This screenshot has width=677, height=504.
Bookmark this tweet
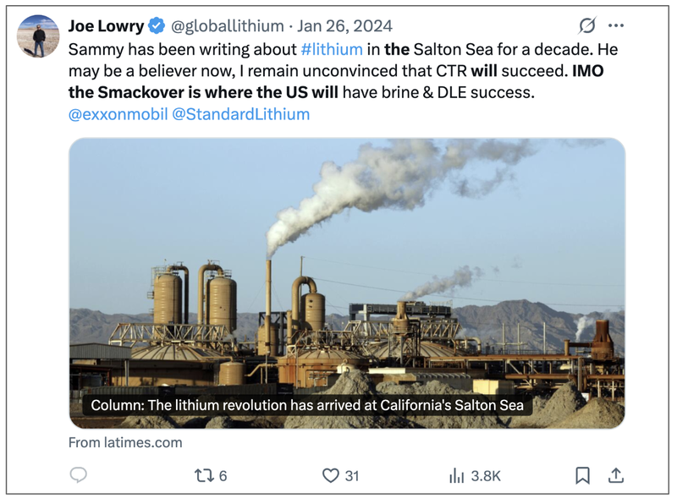[582, 475]
